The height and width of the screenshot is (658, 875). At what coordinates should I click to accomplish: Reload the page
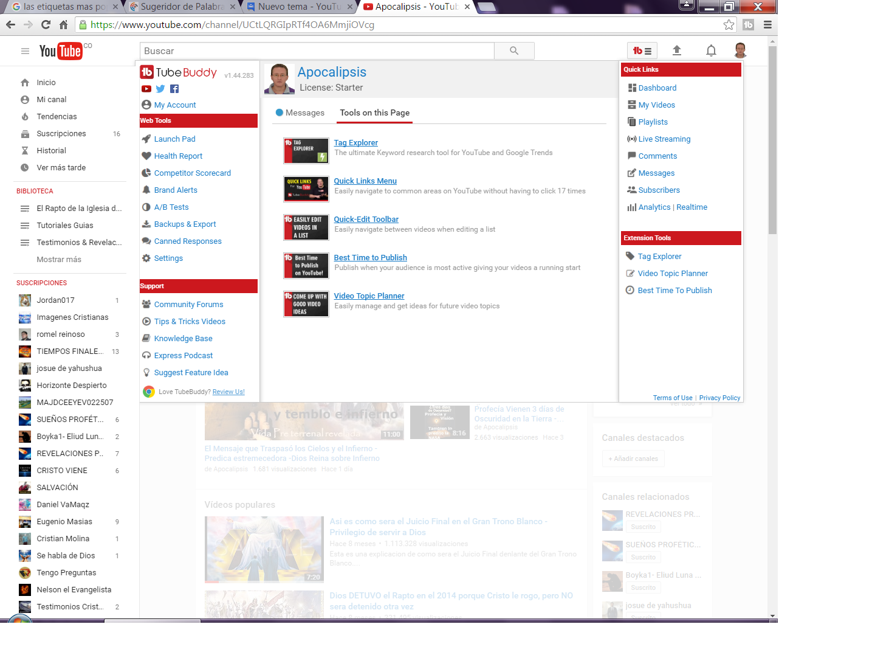pos(46,24)
